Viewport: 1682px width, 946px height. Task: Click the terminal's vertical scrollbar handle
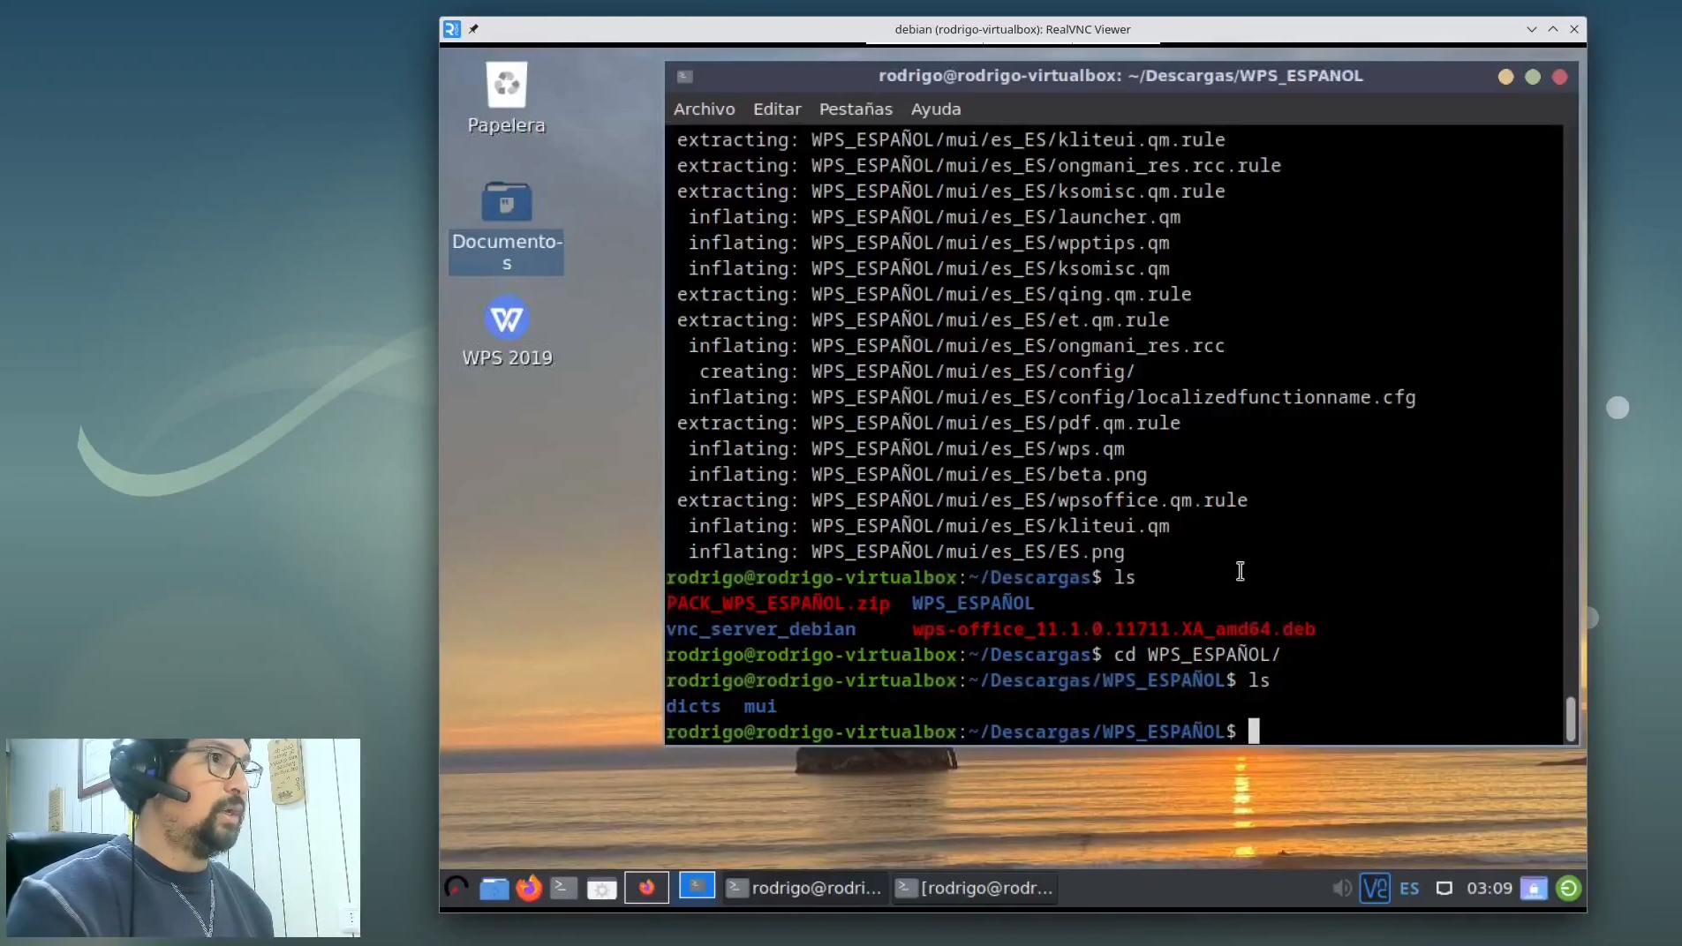[1570, 719]
